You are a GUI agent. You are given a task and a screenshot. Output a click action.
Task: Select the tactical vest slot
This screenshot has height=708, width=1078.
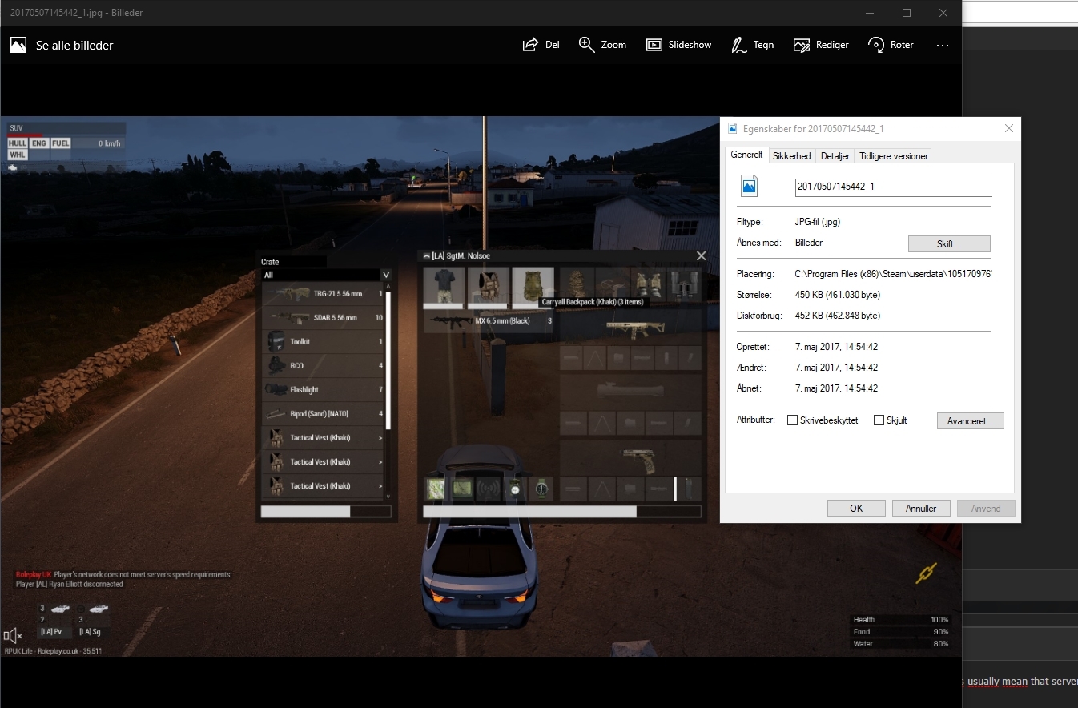pyautogui.click(x=488, y=288)
